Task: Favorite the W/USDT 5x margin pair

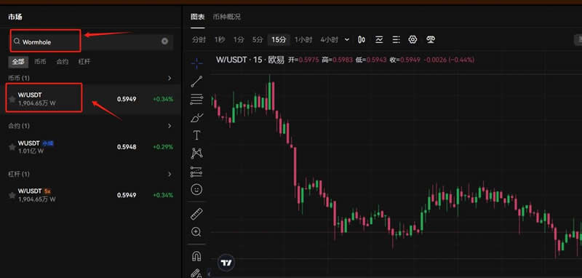Action: (12, 195)
